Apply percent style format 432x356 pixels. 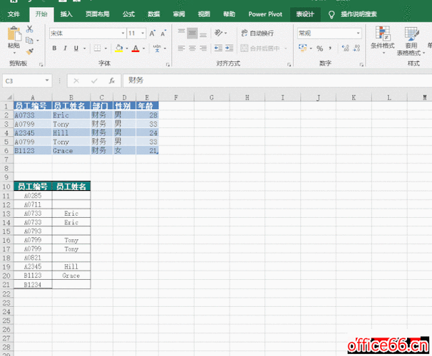[x=319, y=48]
